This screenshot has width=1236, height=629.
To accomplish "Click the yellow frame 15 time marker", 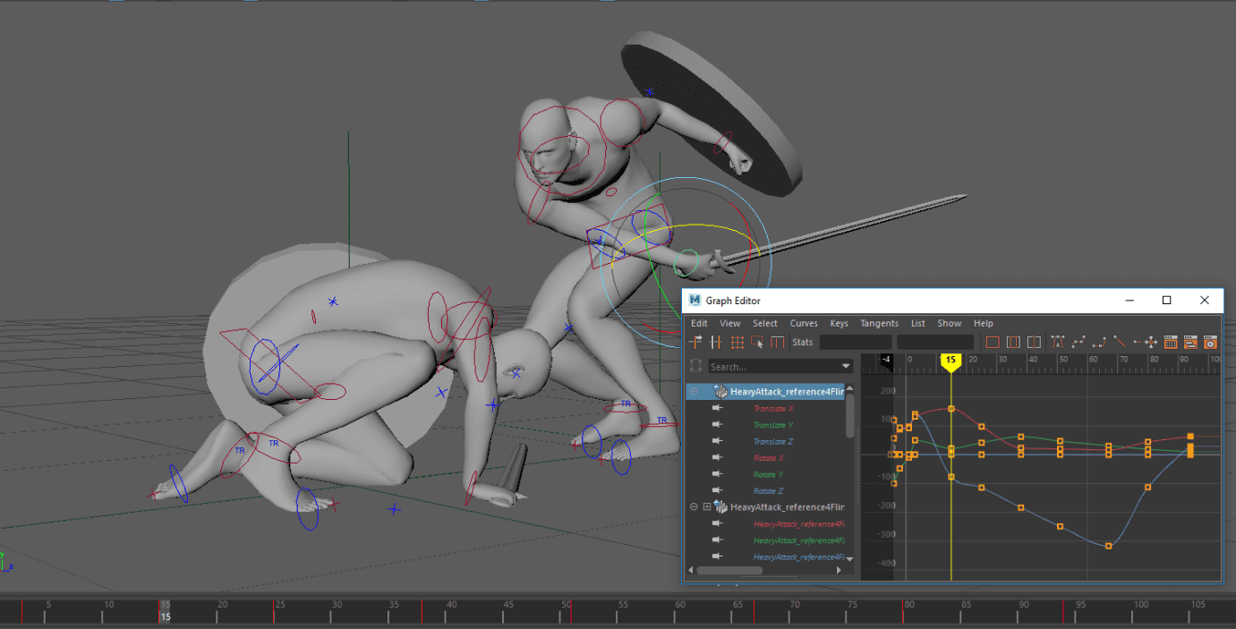I will coord(950,361).
